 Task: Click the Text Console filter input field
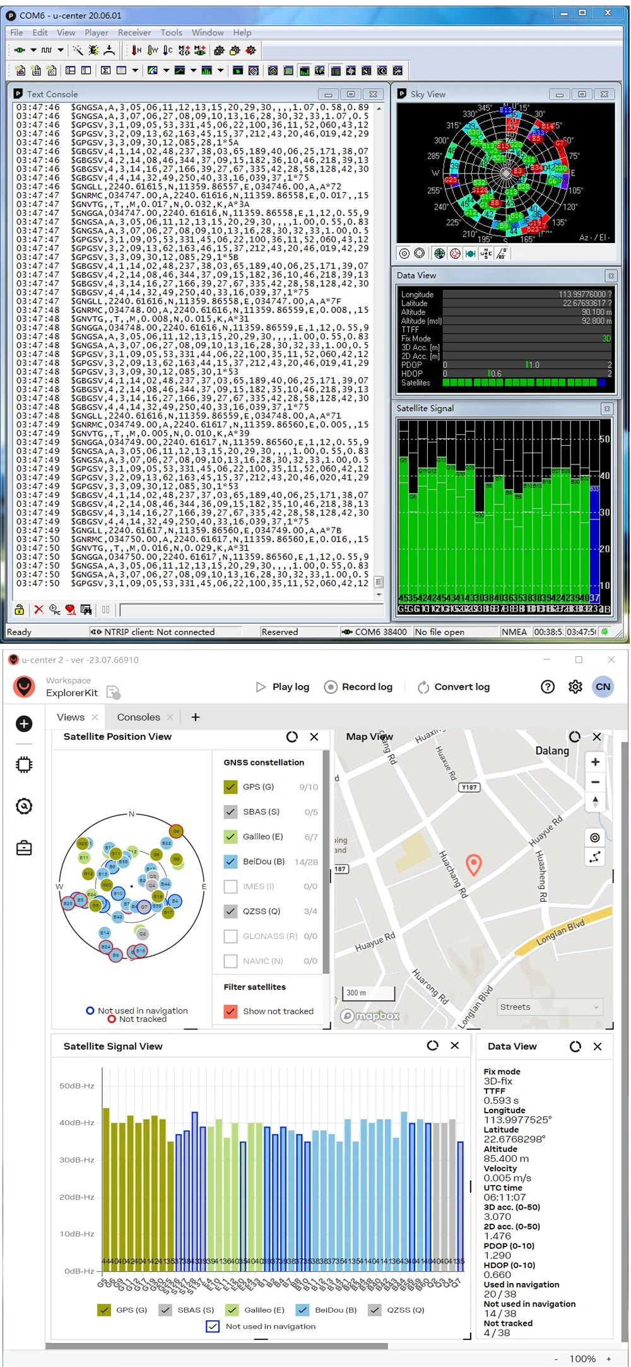point(251,610)
